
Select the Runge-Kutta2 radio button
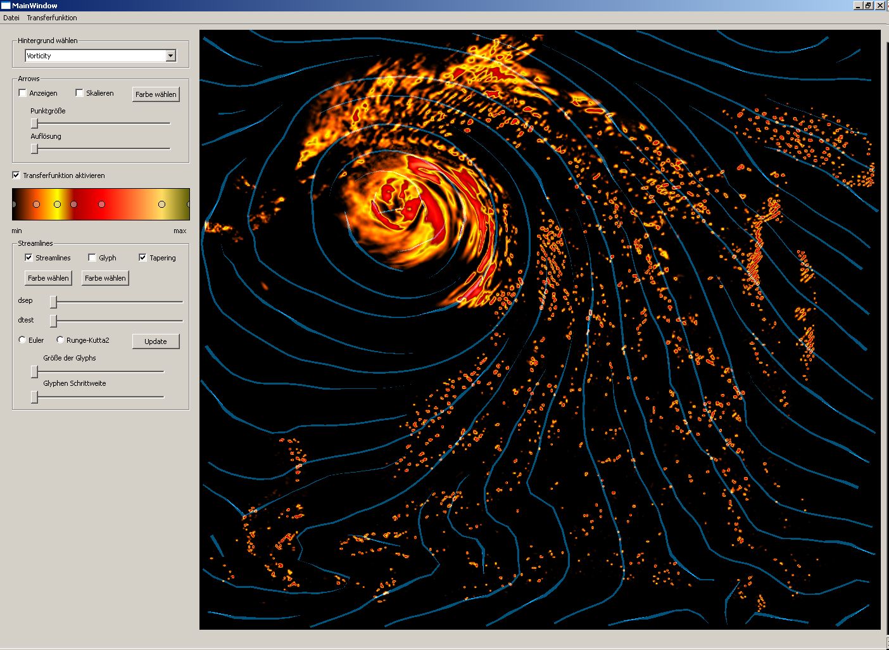tap(61, 340)
